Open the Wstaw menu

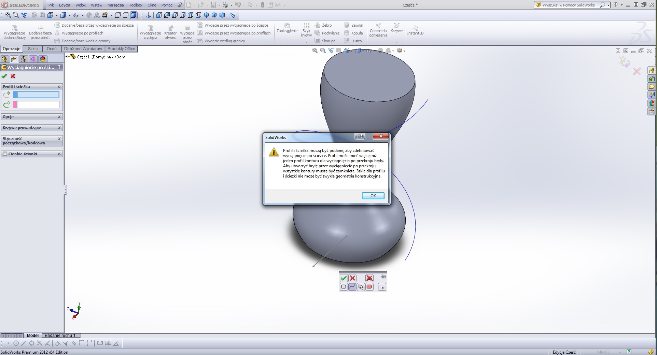(x=97, y=5)
